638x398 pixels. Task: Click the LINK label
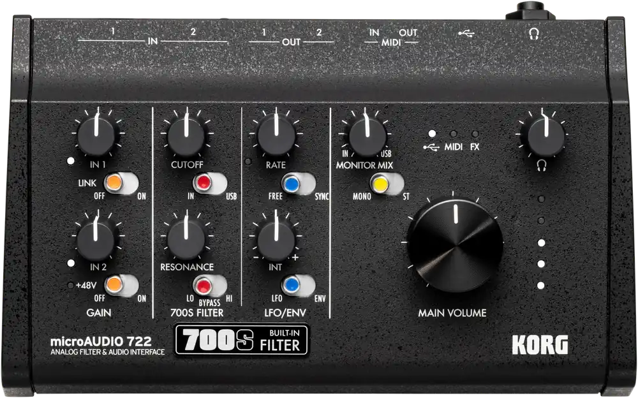click(87, 183)
